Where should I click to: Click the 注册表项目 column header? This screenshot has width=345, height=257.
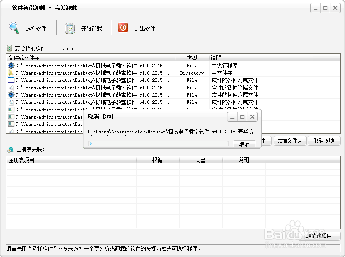pos(71,160)
